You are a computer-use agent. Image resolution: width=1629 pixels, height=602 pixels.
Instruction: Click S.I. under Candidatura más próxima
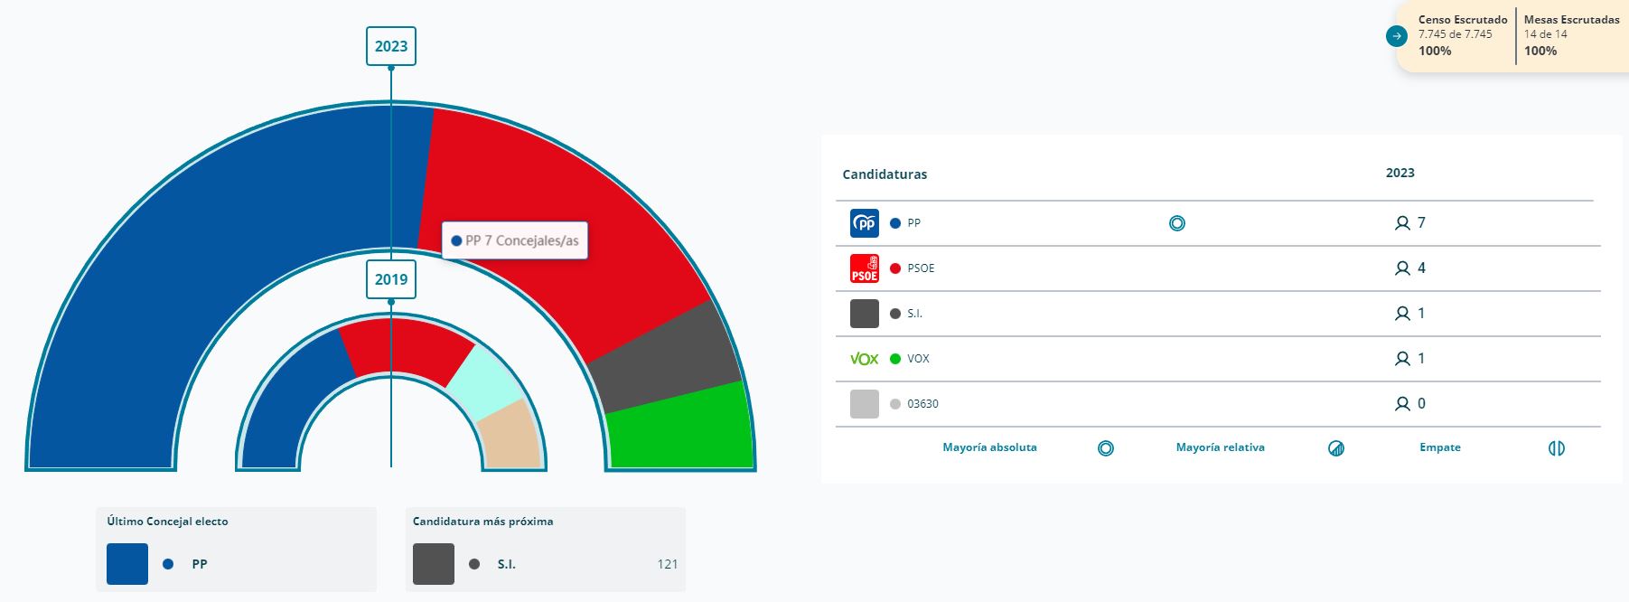tap(506, 564)
